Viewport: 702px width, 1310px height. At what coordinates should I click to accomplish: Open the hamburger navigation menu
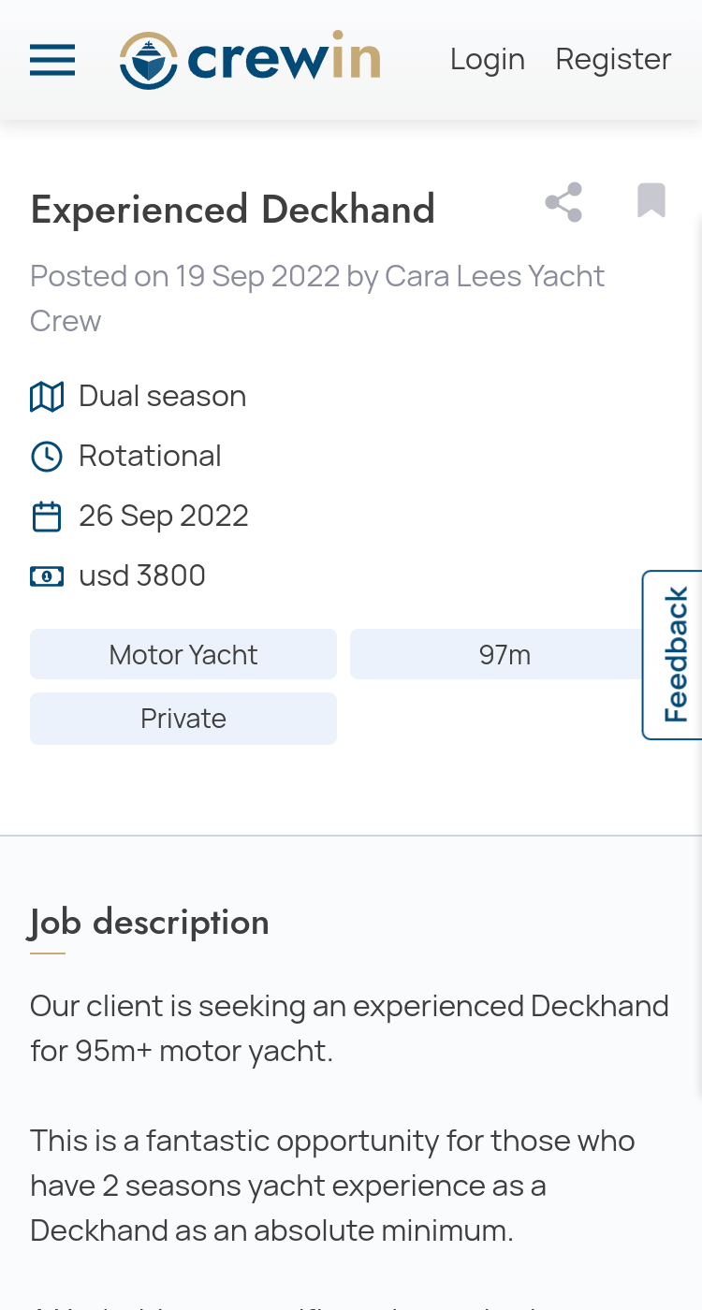point(52,61)
